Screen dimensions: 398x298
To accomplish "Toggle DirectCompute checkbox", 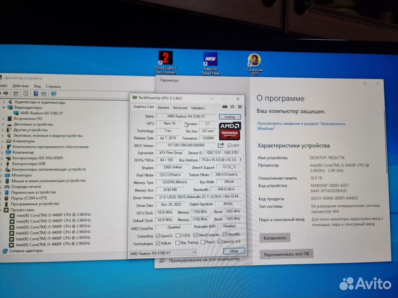I will pos(195,235).
